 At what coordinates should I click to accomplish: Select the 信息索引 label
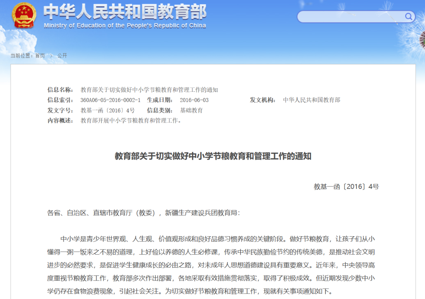point(60,100)
